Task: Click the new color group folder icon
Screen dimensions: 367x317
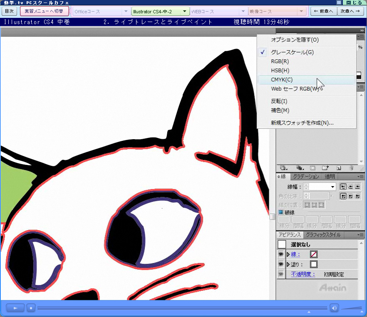Action: (325, 168)
